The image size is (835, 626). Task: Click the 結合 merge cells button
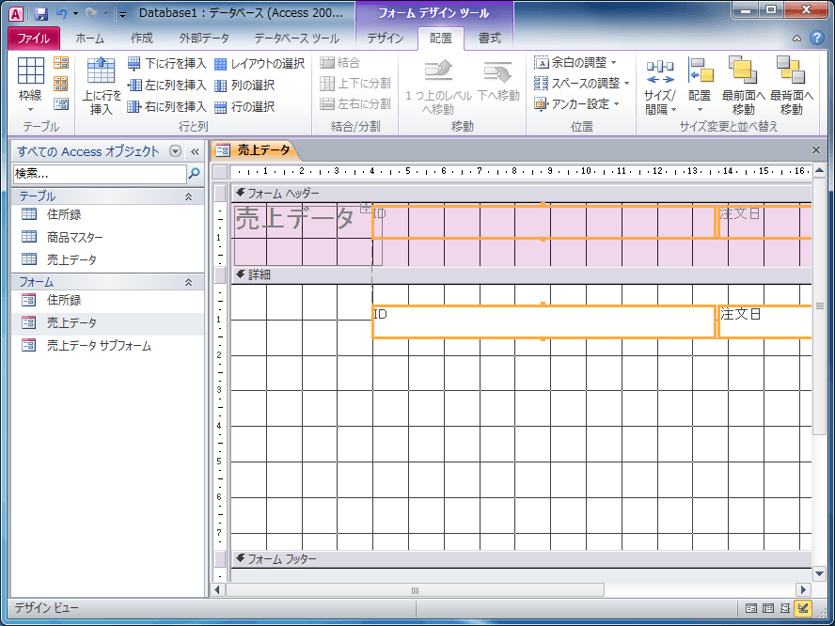coord(340,63)
